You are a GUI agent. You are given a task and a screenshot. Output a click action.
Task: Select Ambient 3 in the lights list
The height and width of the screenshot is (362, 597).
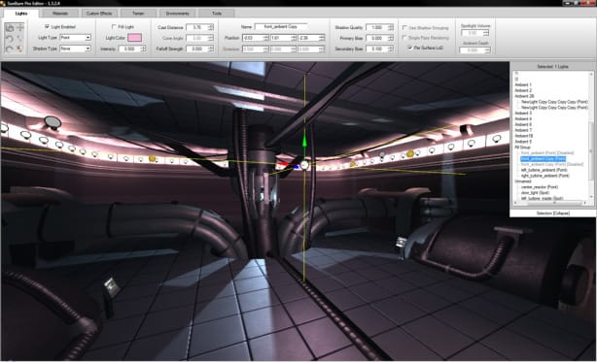(x=523, y=114)
